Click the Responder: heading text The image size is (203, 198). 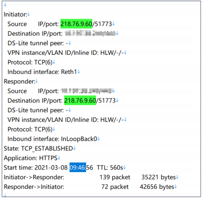pyautogui.click(x=20, y=82)
